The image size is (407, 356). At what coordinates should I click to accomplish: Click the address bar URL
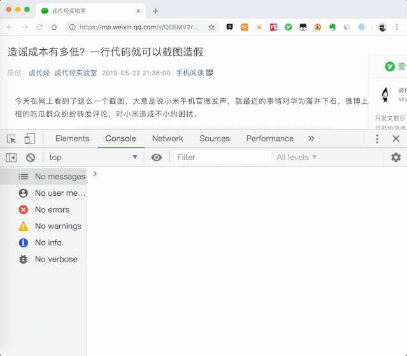pos(139,27)
